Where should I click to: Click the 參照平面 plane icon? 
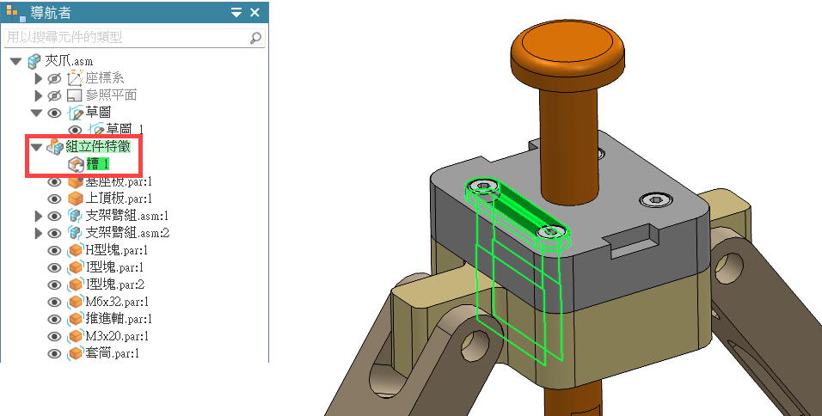click(75, 95)
